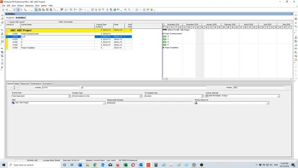Switch to the Successors details tab

(47, 84)
